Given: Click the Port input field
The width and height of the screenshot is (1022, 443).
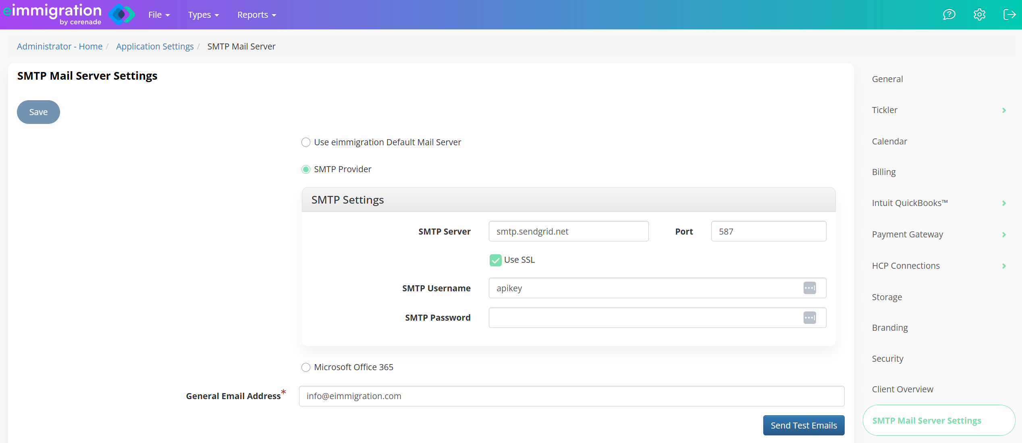Looking at the screenshot, I should [769, 231].
